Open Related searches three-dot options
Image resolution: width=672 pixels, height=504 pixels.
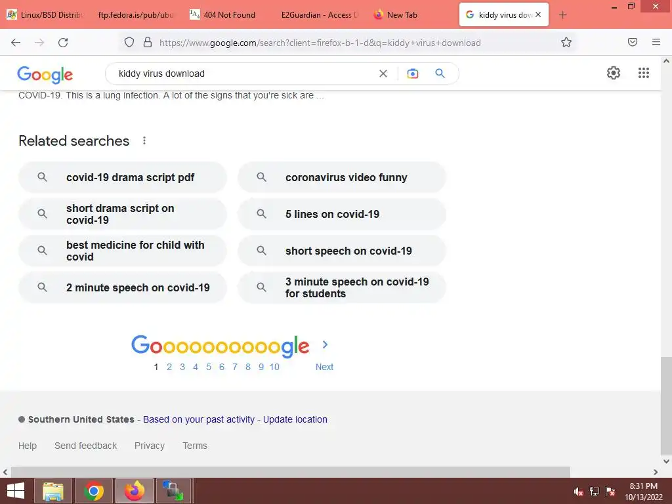point(144,140)
